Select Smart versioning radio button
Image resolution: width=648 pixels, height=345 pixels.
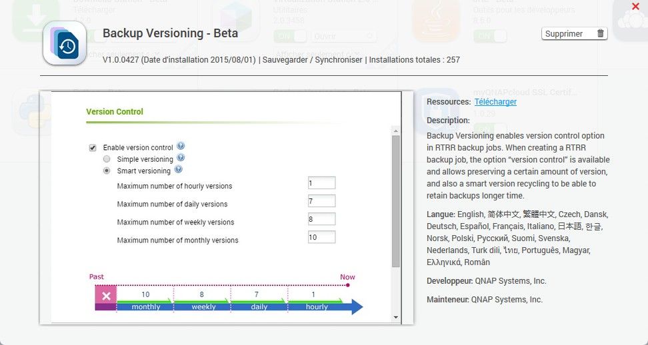tap(107, 171)
